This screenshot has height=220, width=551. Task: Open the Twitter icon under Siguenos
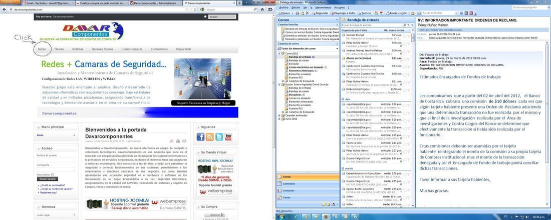pyautogui.click(x=219, y=137)
